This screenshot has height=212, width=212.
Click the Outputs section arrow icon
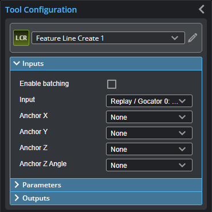coord(17,198)
